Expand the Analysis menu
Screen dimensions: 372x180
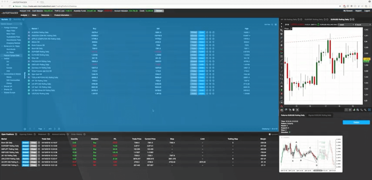[24, 15]
